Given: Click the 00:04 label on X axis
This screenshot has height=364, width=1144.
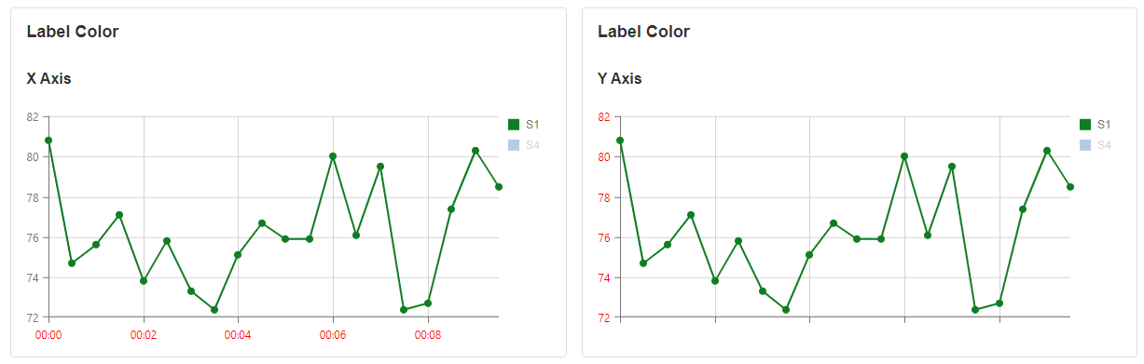Looking at the screenshot, I should [238, 333].
